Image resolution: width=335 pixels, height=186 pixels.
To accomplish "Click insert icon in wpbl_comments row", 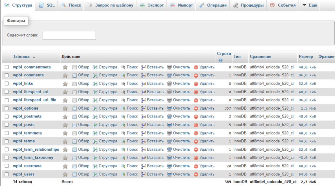I will (144, 75).
